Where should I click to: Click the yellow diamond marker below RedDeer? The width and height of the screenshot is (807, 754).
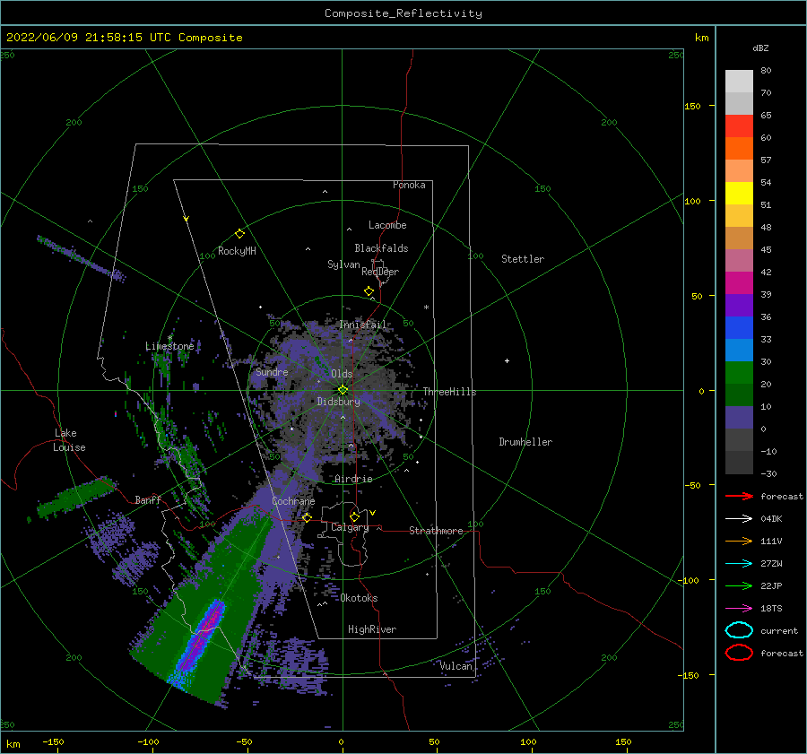pos(369,291)
